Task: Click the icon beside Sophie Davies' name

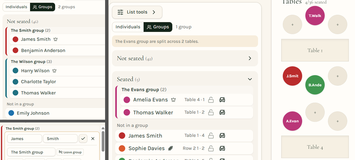Action: 171,148
